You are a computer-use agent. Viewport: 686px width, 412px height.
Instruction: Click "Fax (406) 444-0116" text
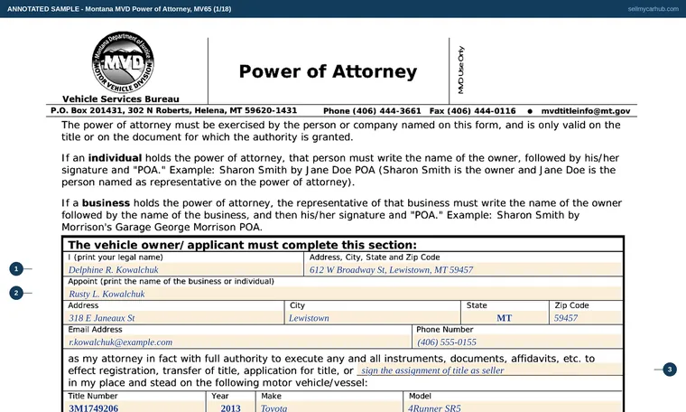click(472, 111)
